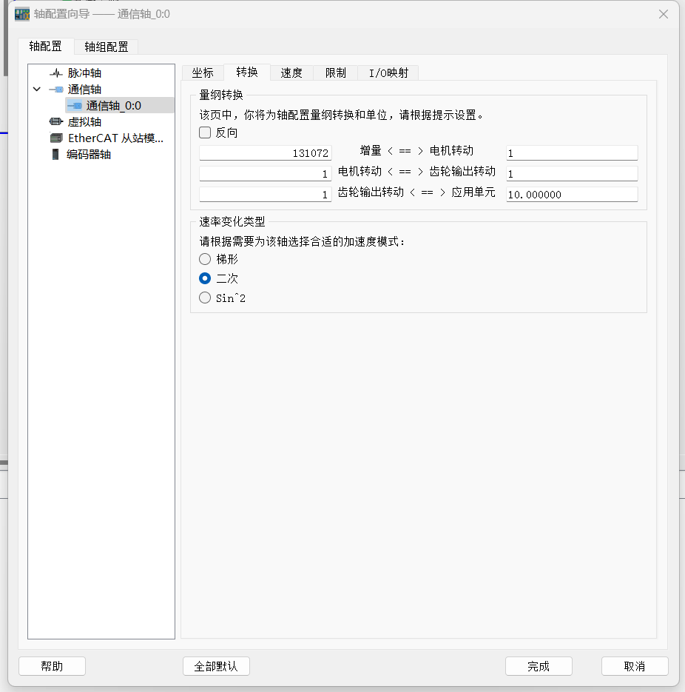This screenshot has width=685, height=692.
Task: Click the 虚拟轴 virtual axis icon
Action: tap(56, 121)
